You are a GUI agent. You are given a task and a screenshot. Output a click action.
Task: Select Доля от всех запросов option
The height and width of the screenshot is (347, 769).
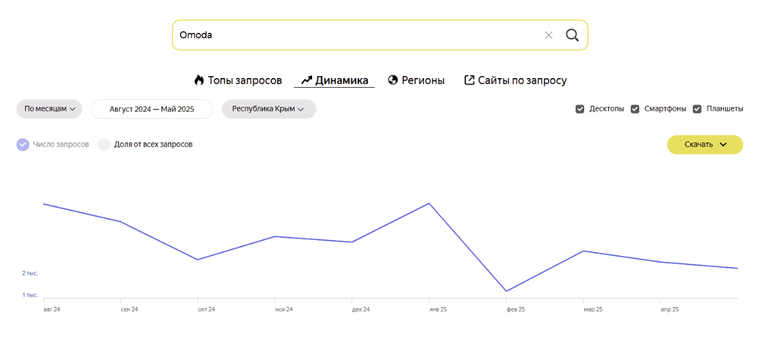tap(105, 144)
